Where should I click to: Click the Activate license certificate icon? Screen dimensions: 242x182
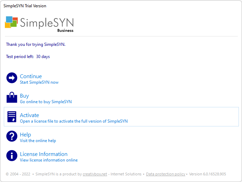12,117
